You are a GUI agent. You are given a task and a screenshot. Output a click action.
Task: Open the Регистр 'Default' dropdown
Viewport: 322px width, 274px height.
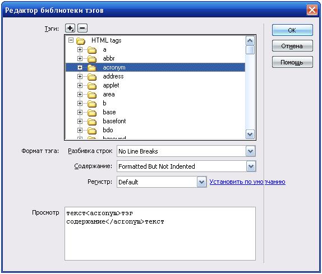point(201,182)
